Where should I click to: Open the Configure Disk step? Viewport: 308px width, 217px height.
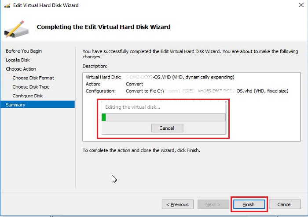[x=27, y=96]
